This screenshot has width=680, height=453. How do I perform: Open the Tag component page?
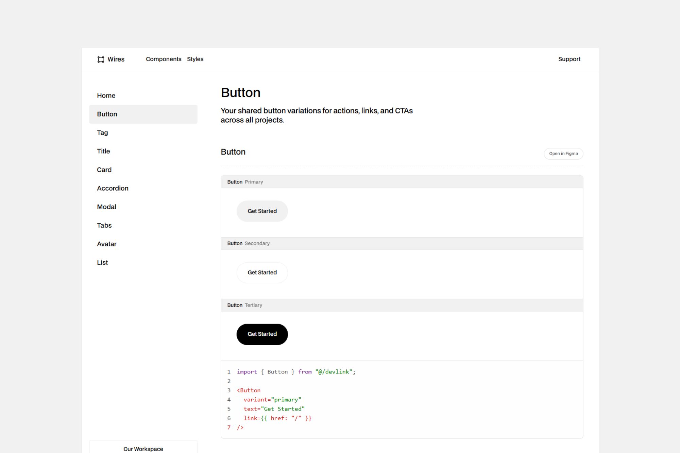(x=102, y=133)
